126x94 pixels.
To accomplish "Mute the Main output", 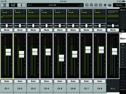I will [x=113, y=30].
